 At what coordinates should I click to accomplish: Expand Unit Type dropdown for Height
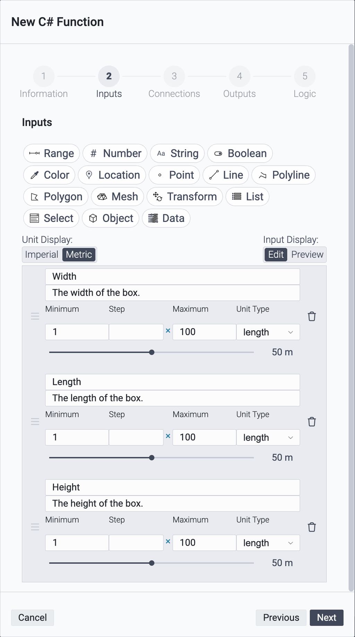point(268,543)
